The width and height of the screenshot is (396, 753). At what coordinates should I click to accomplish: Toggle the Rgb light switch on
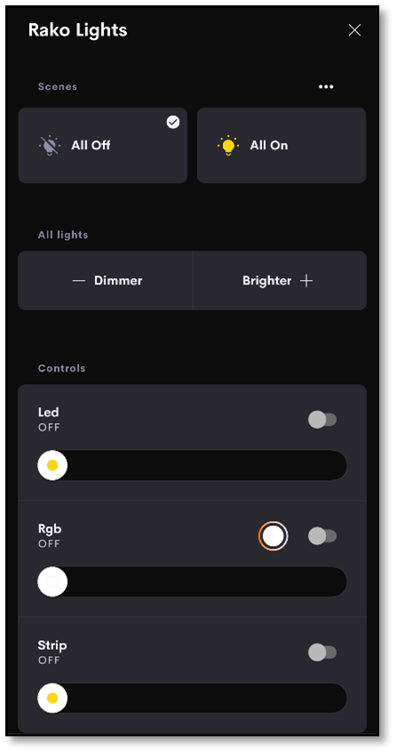322,536
